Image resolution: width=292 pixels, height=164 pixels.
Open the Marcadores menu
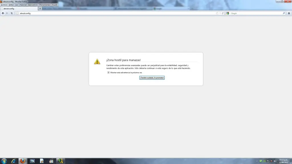(x=33, y=5)
